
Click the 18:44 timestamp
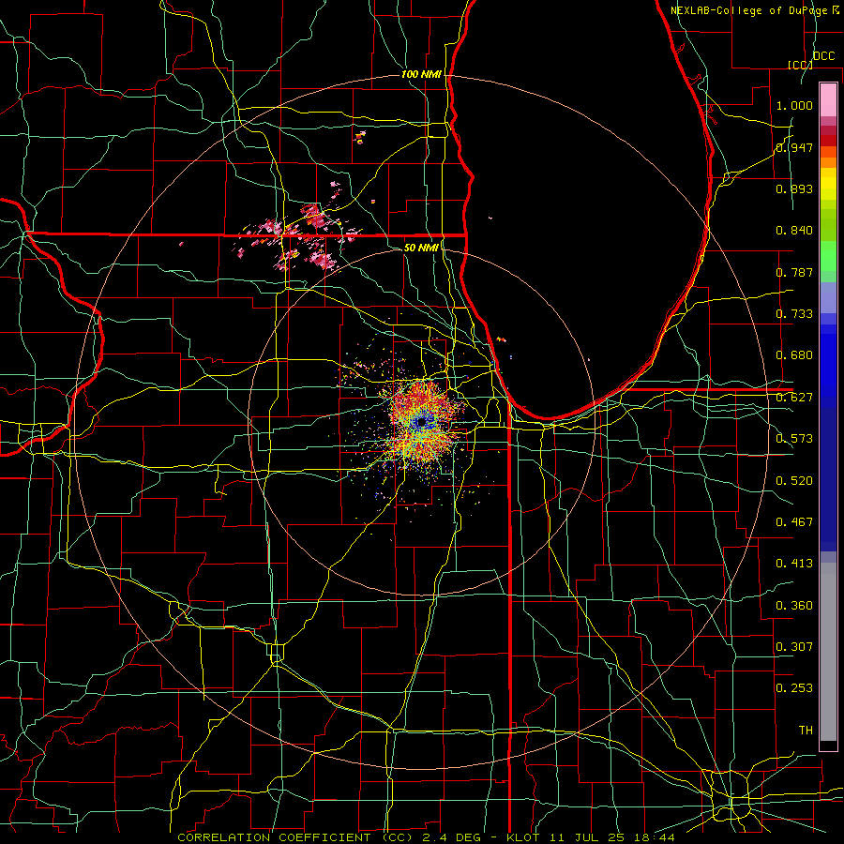click(x=654, y=837)
